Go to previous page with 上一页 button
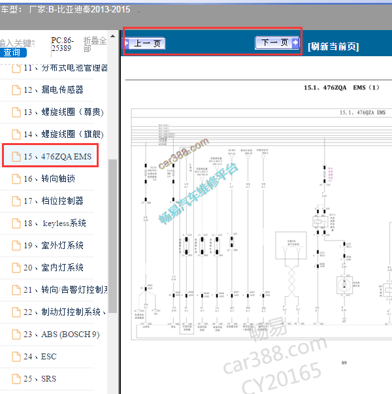Image resolution: width=392 pixels, height=394 pixels. pyautogui.click(x=145, y=44)
